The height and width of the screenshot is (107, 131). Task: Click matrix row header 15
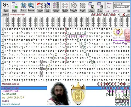click(x=2, y=80)
